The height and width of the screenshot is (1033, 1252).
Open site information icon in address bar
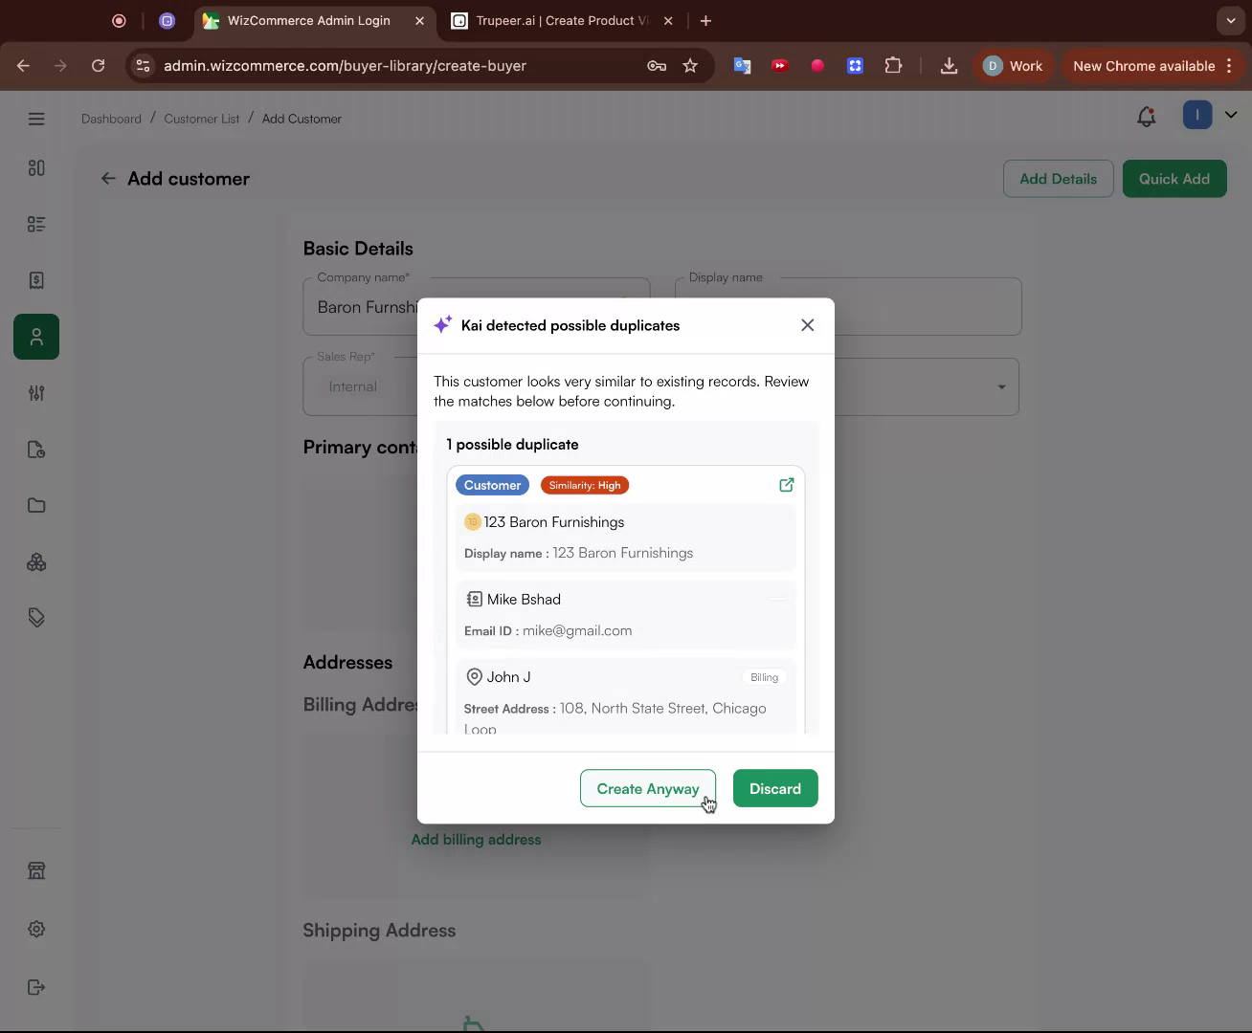pyautogui.click(x=143, y=66)
